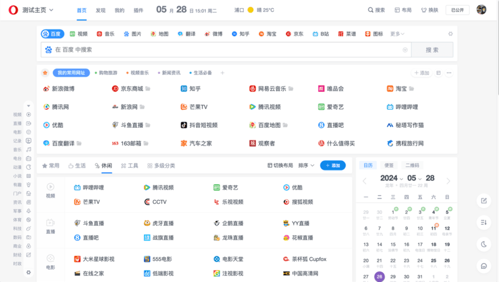This screenshot has height=282, width=499.
Task: Open the 排序 sort dropdown
Action: click(x=306, y=165)
